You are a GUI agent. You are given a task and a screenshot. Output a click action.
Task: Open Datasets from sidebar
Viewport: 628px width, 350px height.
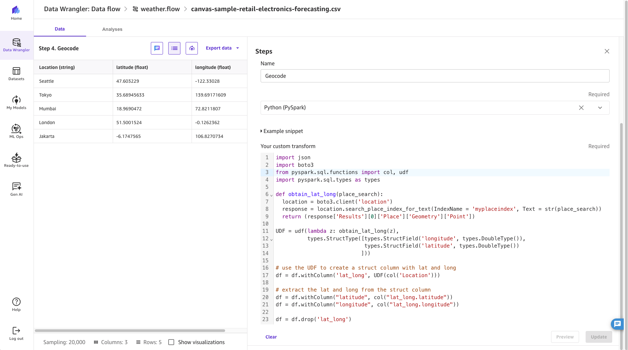coord(16,74)
